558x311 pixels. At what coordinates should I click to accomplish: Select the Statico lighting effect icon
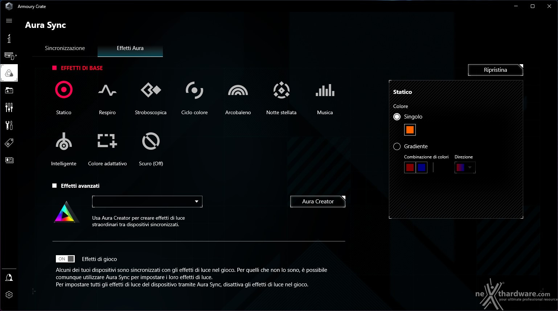click(x=64, y=90)
